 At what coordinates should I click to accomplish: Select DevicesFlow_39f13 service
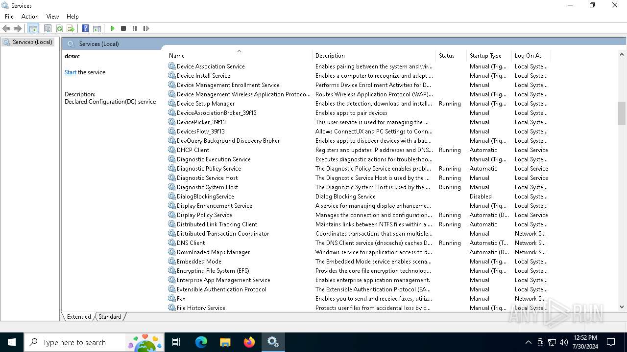(x=358, y=132)
